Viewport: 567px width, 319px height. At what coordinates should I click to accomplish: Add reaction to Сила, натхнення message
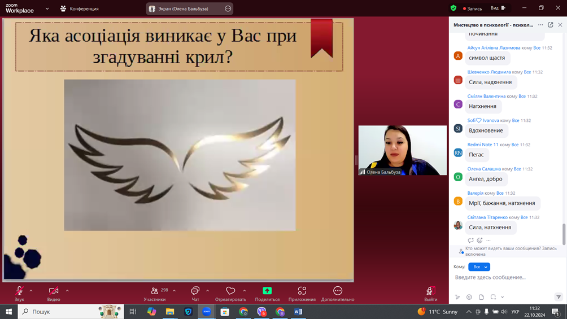point(479,240)
